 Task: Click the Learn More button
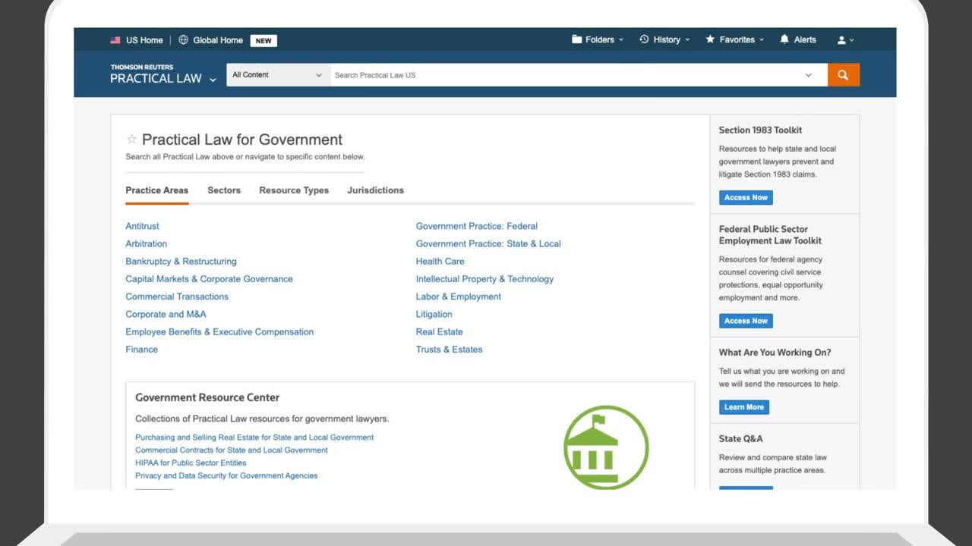743,407
